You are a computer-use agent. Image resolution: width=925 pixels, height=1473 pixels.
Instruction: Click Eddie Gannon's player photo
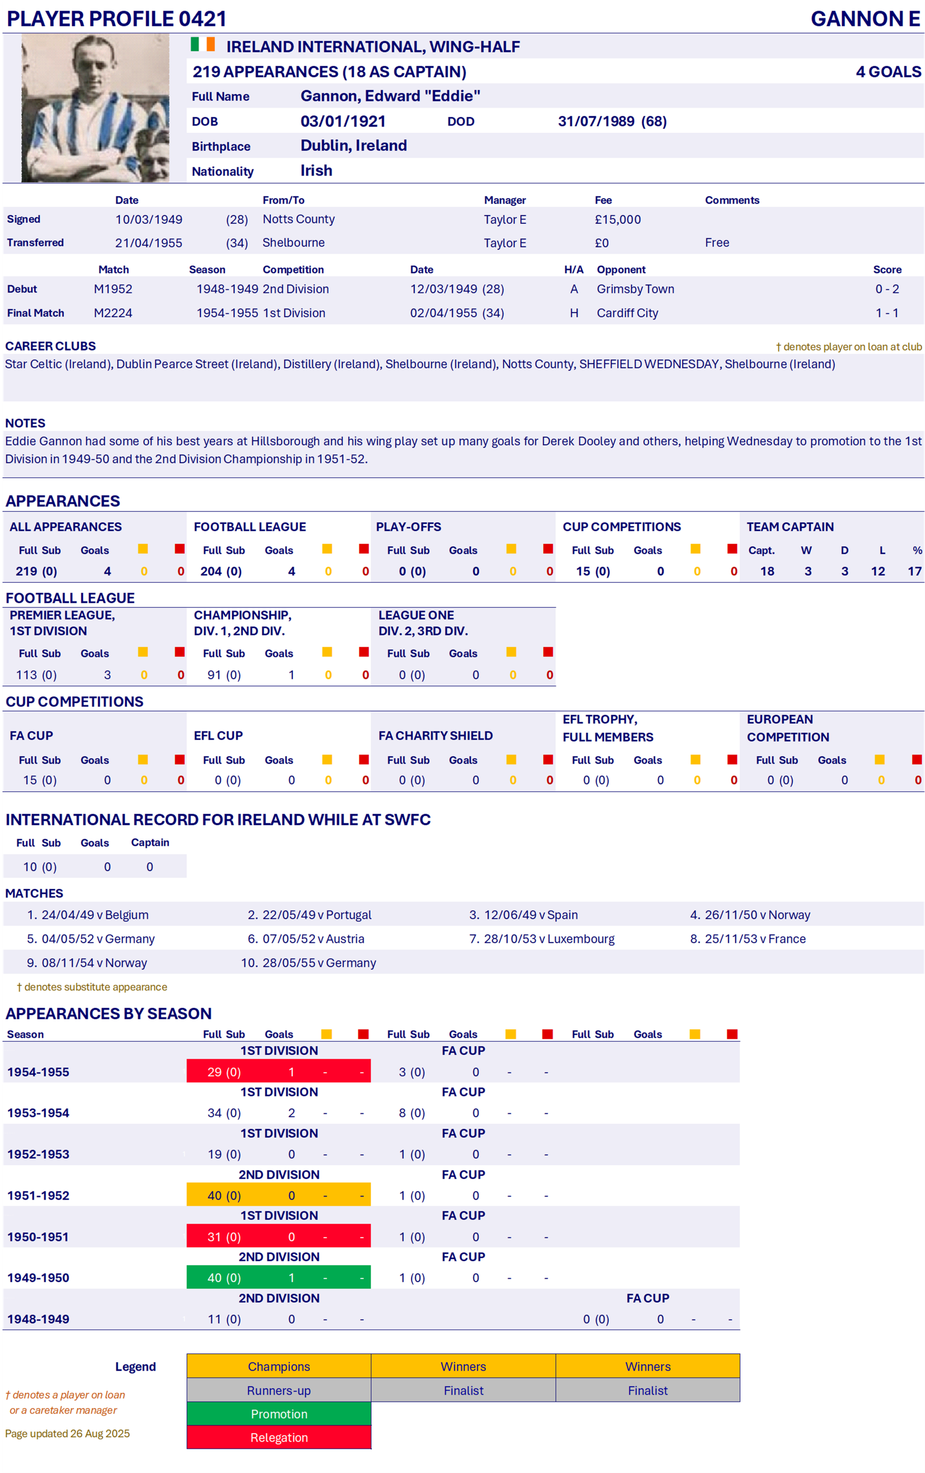(x=95, y=108)
